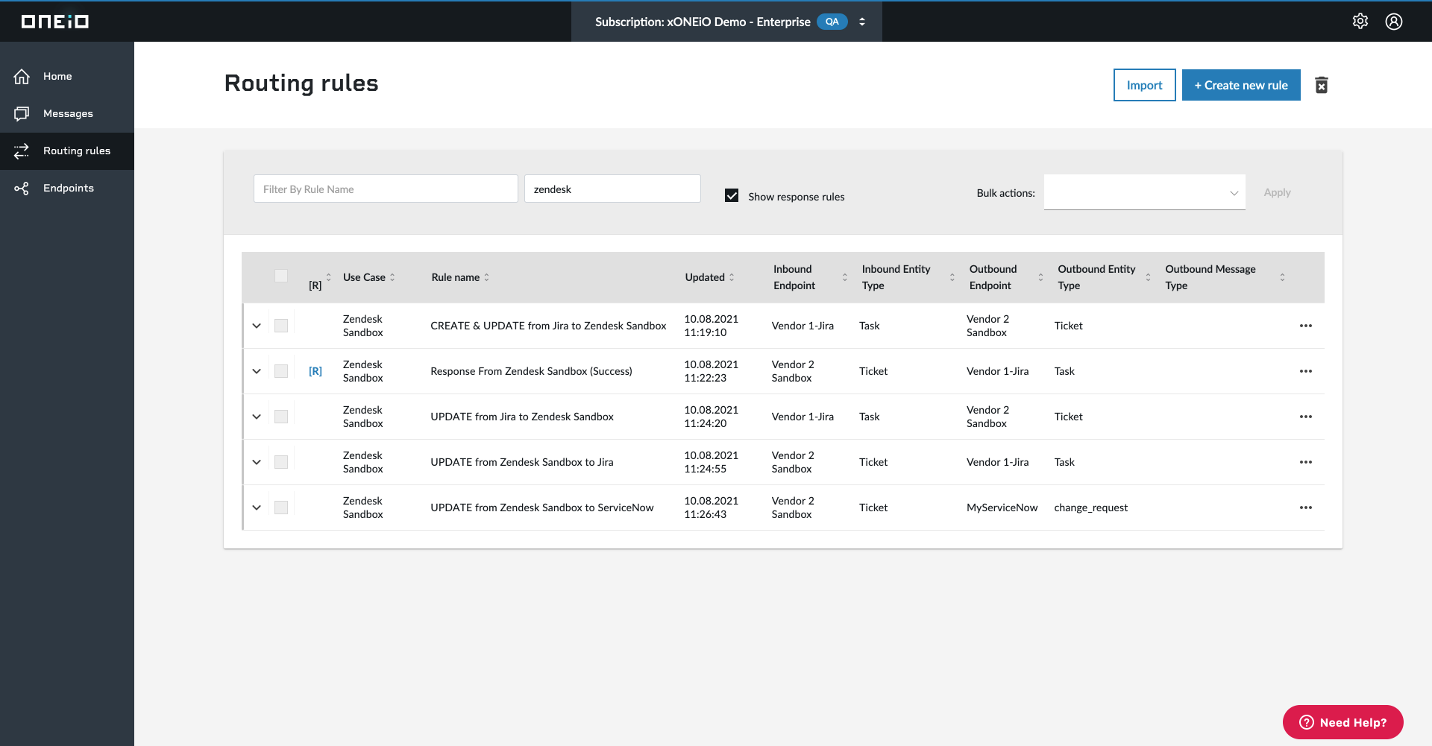Click Create new rule button
The height and width of the screenshot is (746, 1432).
[1241, 85]
